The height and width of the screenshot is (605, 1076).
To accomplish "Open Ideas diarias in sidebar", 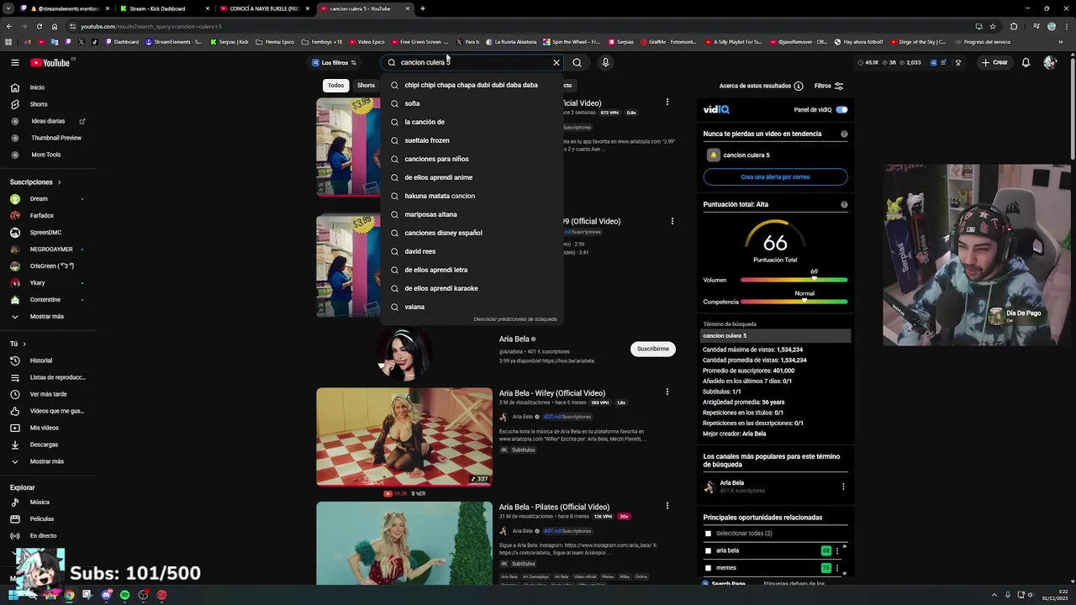I will click(47, 121).
